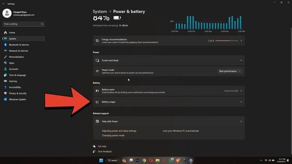Click the taskbar Search box
The height and width of the screenshot is (164, 292).
point(113,160)
